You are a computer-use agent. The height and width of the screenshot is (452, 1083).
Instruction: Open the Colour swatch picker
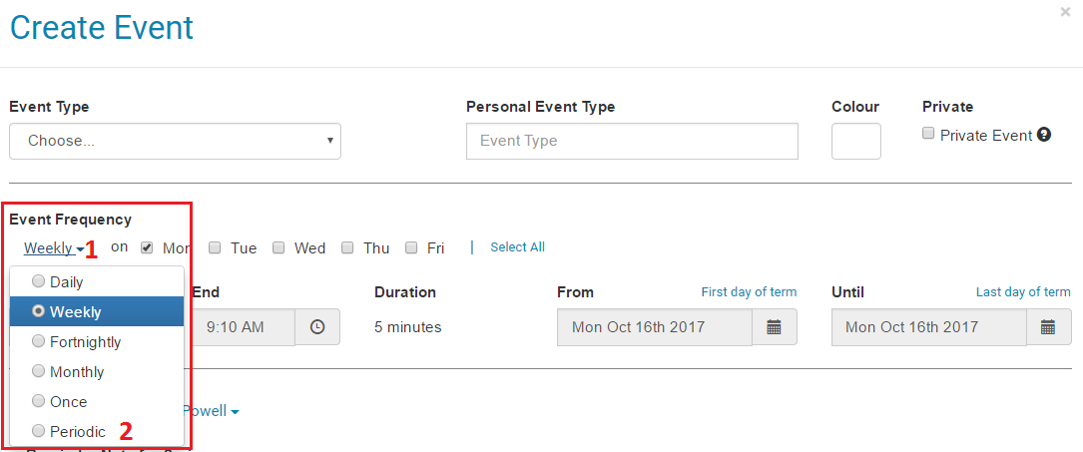tap(855, 141)
